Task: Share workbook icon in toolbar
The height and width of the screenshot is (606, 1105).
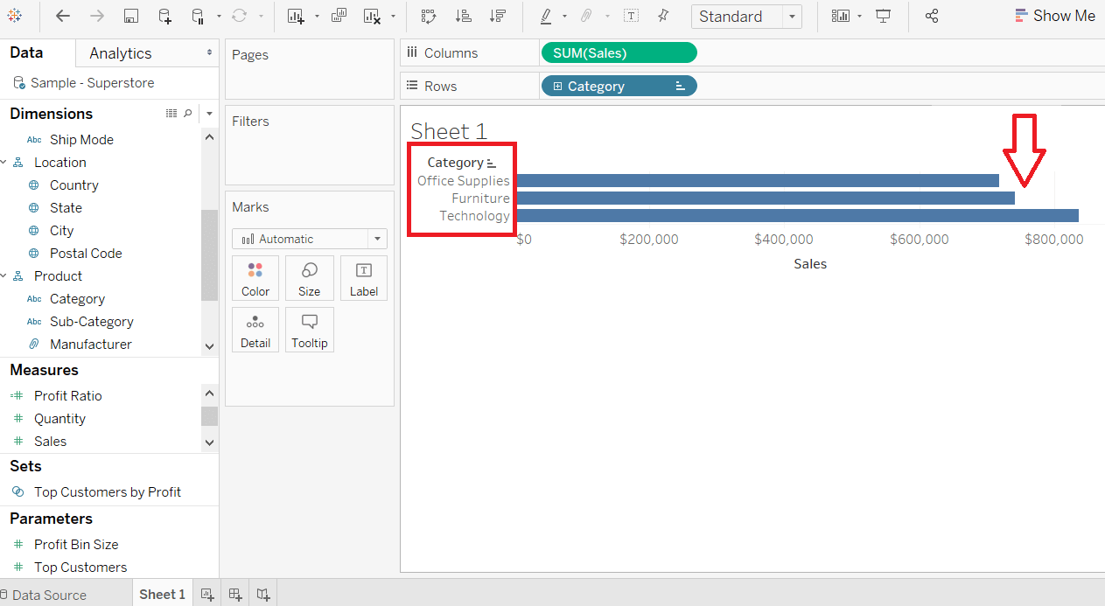Action: pyautogui.click(x=932, y=16)
